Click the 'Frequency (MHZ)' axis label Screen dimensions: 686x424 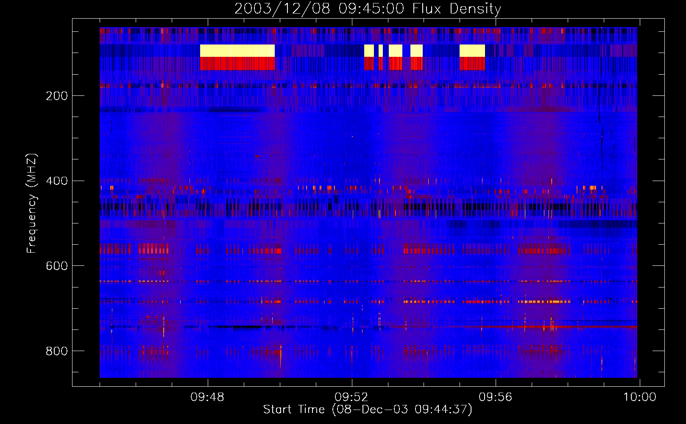coord(32,204)
